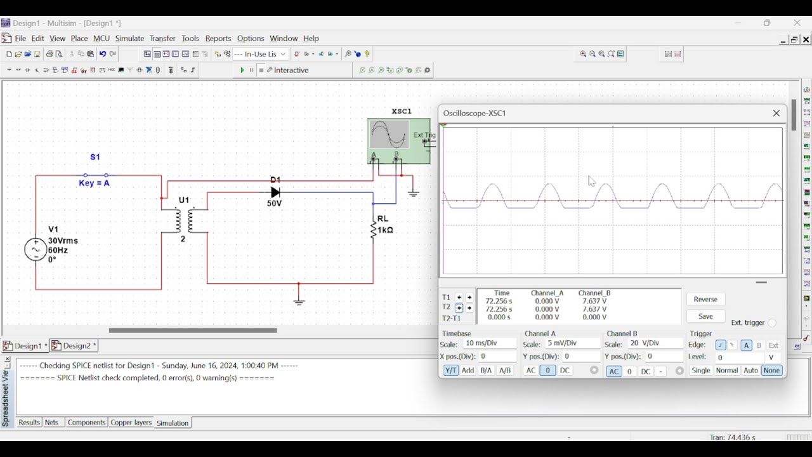Click the schematic vertical scrollbar thumb
Image resolution: width=812 pixels, height=457 pixels.
pyautogui.click(x=794, y=115)
